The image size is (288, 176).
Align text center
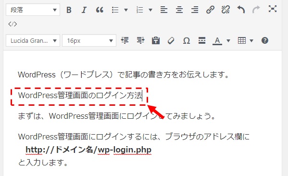tap(179, 10)
